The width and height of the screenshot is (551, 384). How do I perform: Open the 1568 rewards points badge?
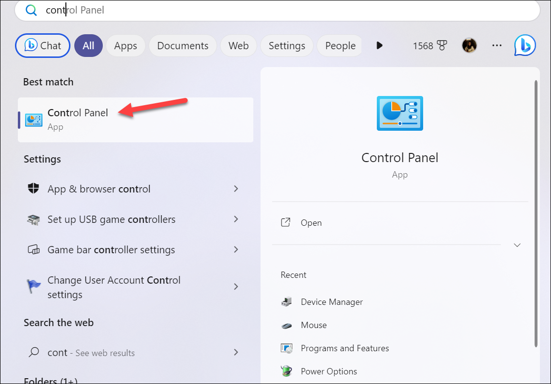(x=430, y=46)
